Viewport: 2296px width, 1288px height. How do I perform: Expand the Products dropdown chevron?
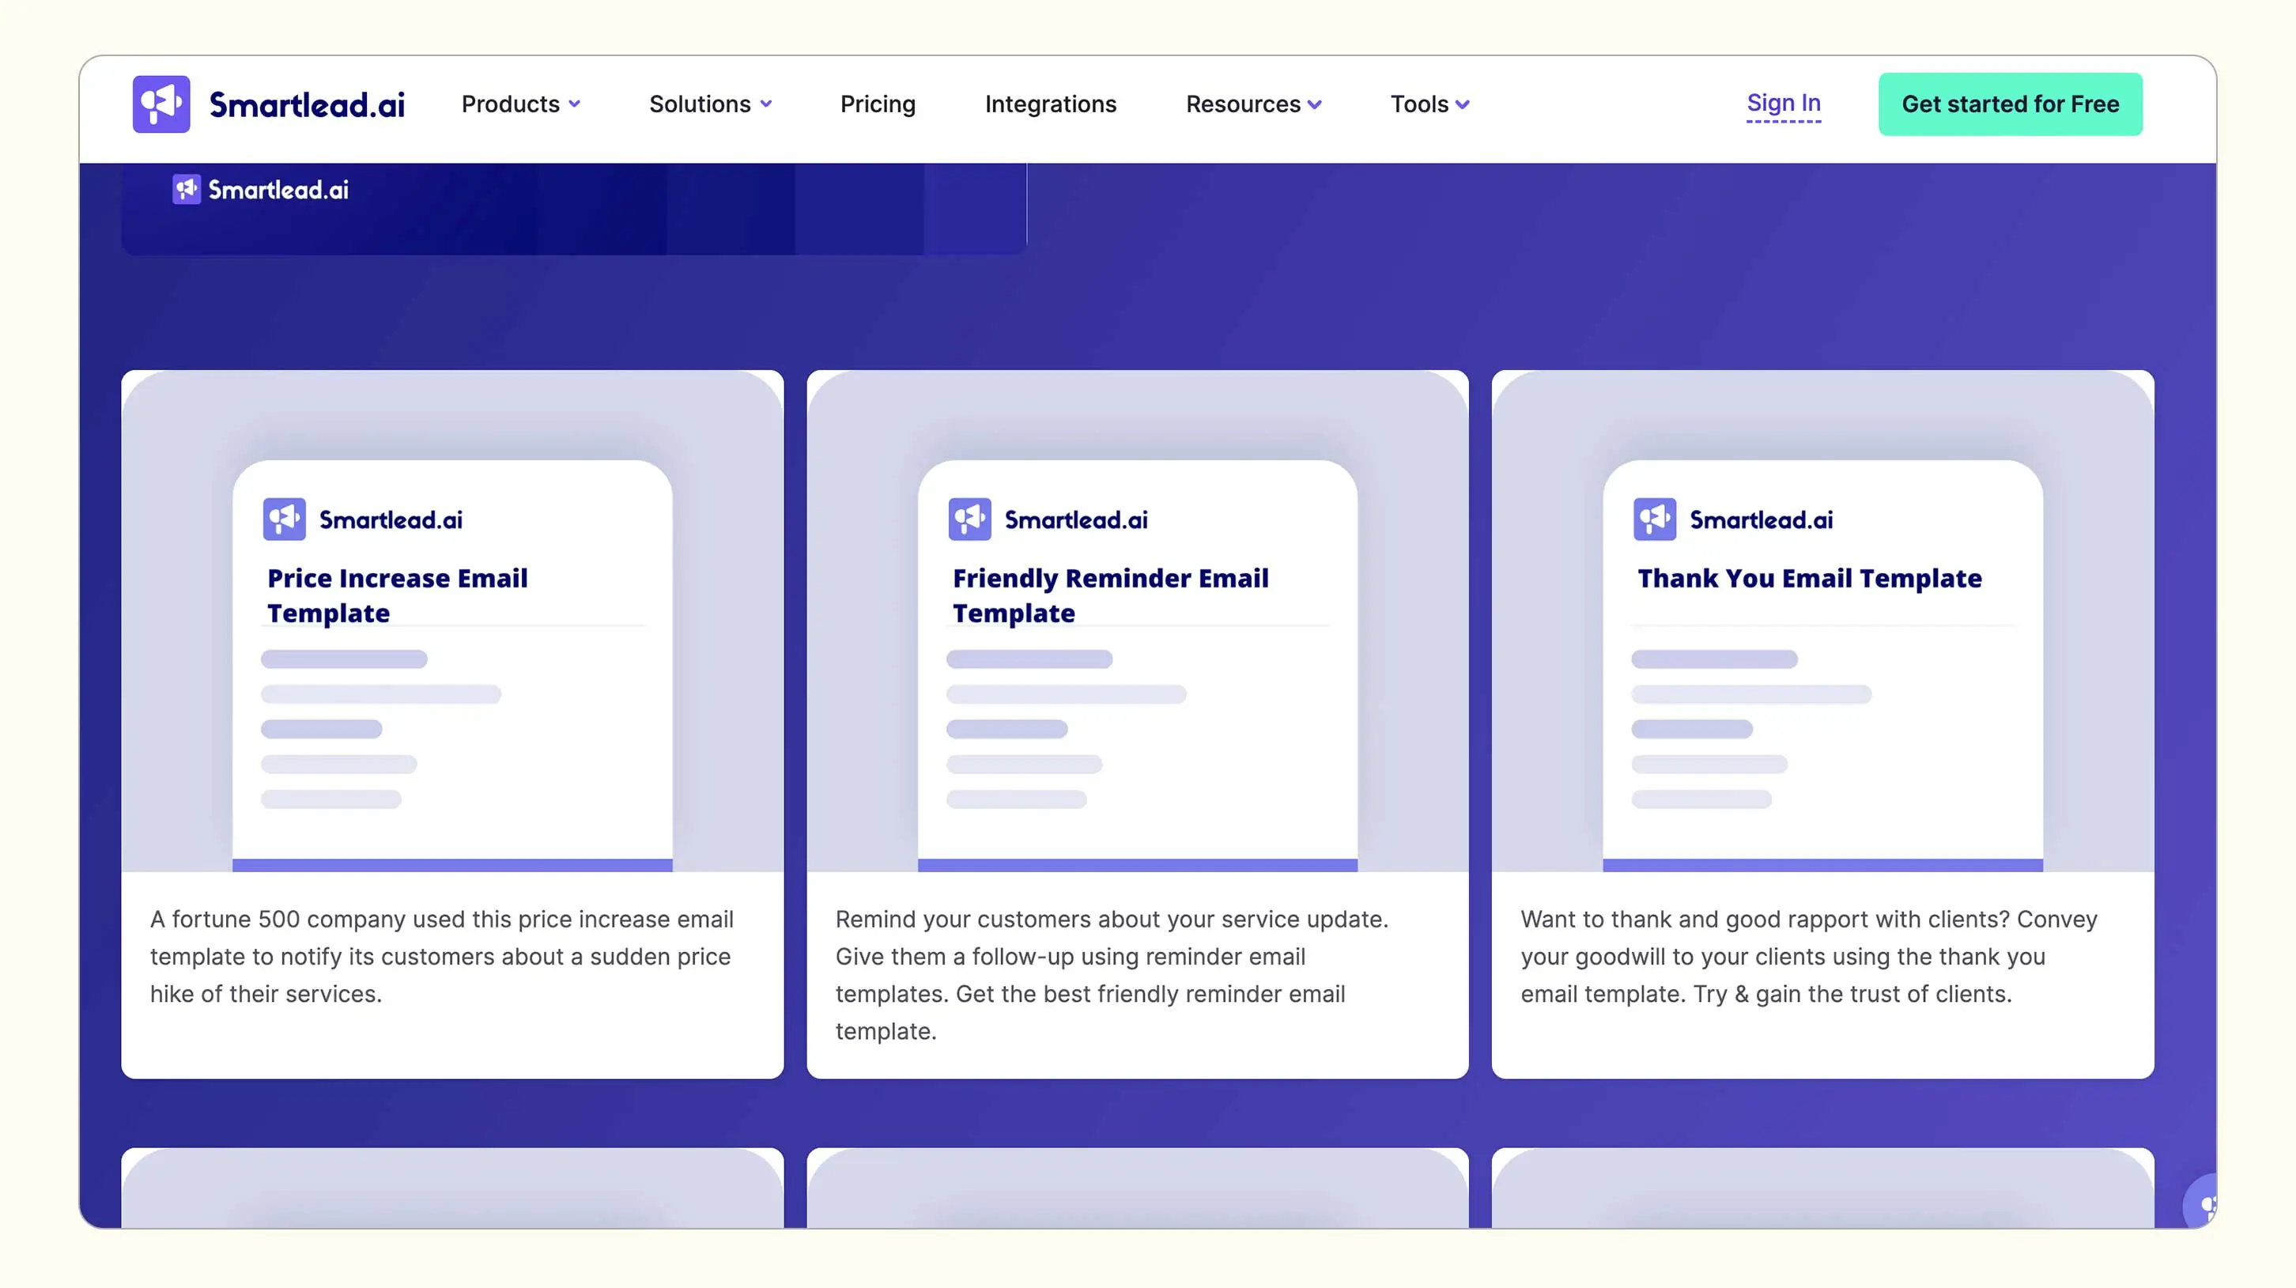[x=575, y=104]
